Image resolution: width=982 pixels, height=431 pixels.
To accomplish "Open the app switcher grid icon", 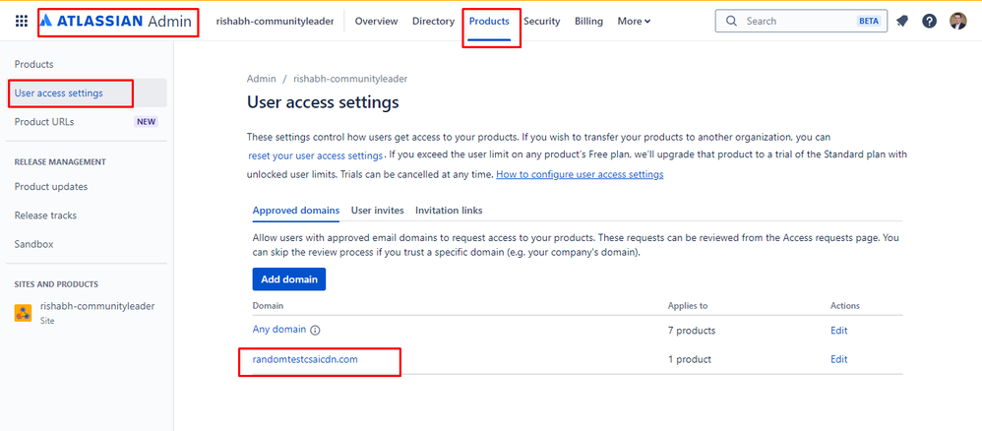I will tap(22, 22).
